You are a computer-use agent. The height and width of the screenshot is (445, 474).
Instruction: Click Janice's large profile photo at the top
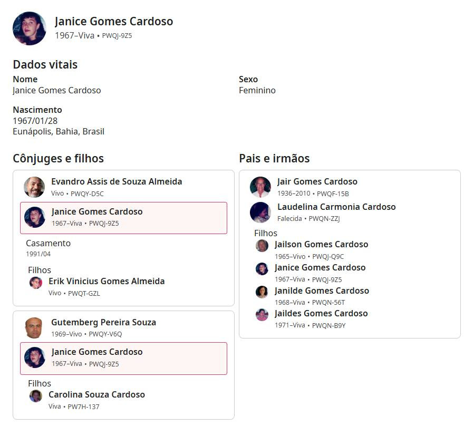pyautogui.click(x=30, y=28)
